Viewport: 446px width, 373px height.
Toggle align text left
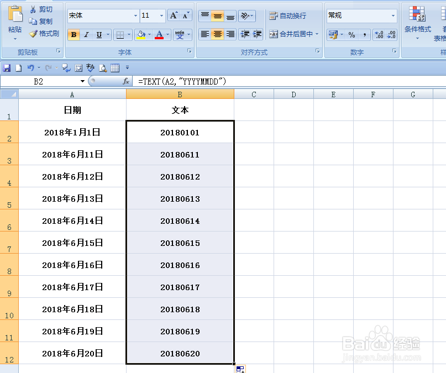coord(205,34)
